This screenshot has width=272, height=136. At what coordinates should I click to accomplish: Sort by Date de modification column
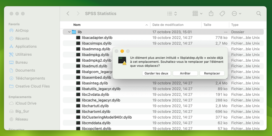[168, 25]
